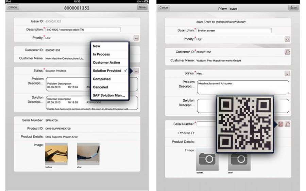Save the New Issue form
306x191 pixels.
coord(293,8)
